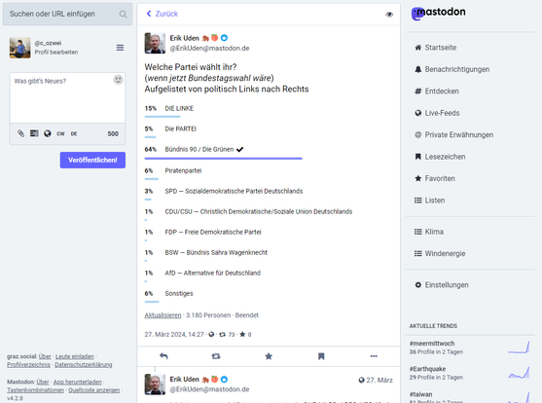Favorite the post with the star
542x403 pixels.
coord(269,356)
